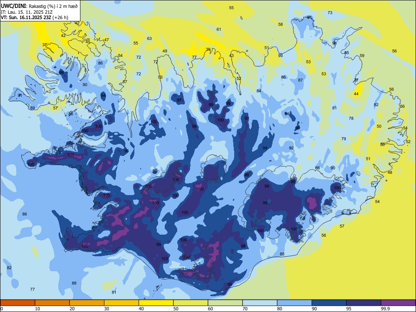Screen dimensions: 416x312
Task: Click the humidity value 59 on the map
Action: (362, 56)
